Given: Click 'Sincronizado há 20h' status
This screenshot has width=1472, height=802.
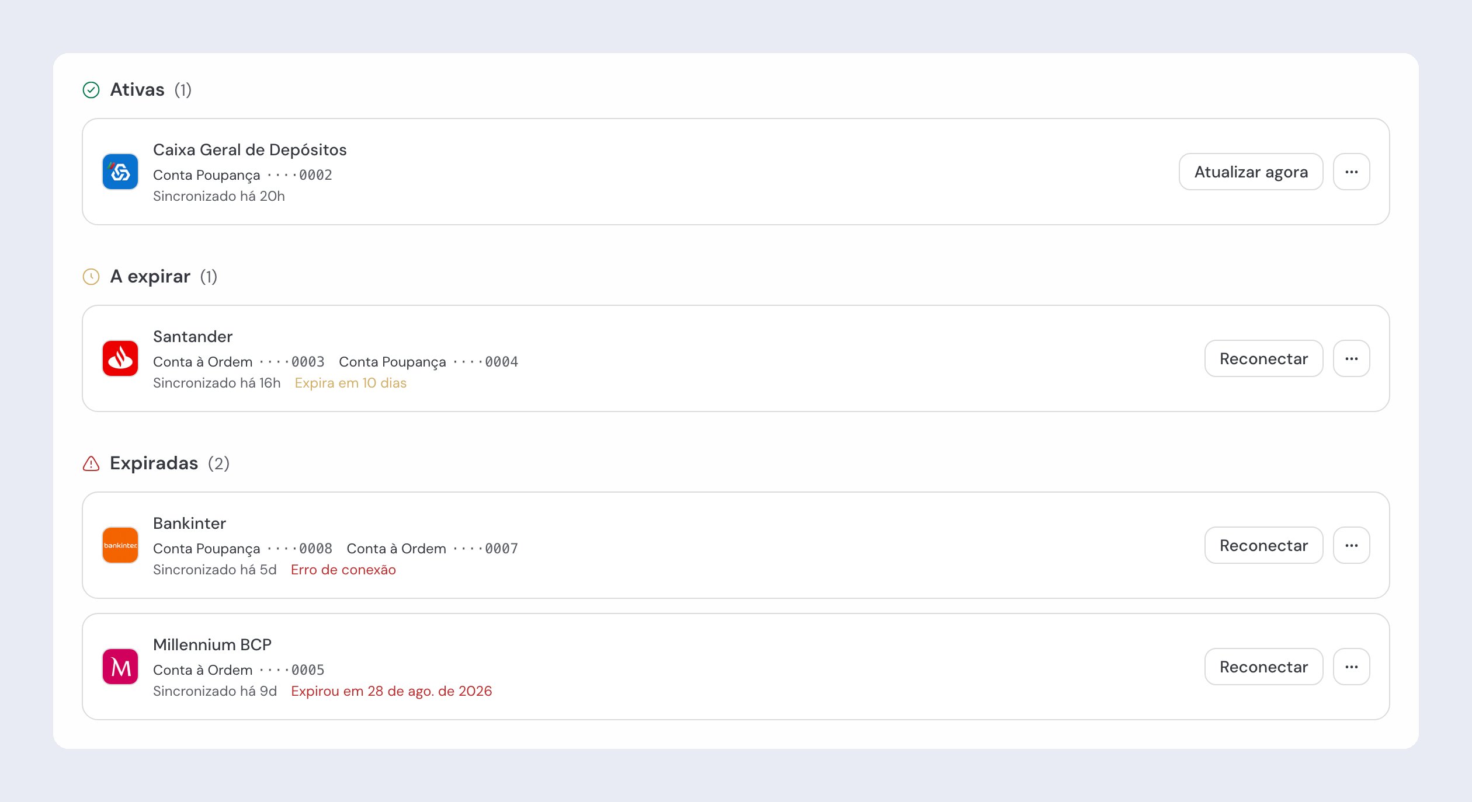Looking at the screenshot, I should 219,196.
